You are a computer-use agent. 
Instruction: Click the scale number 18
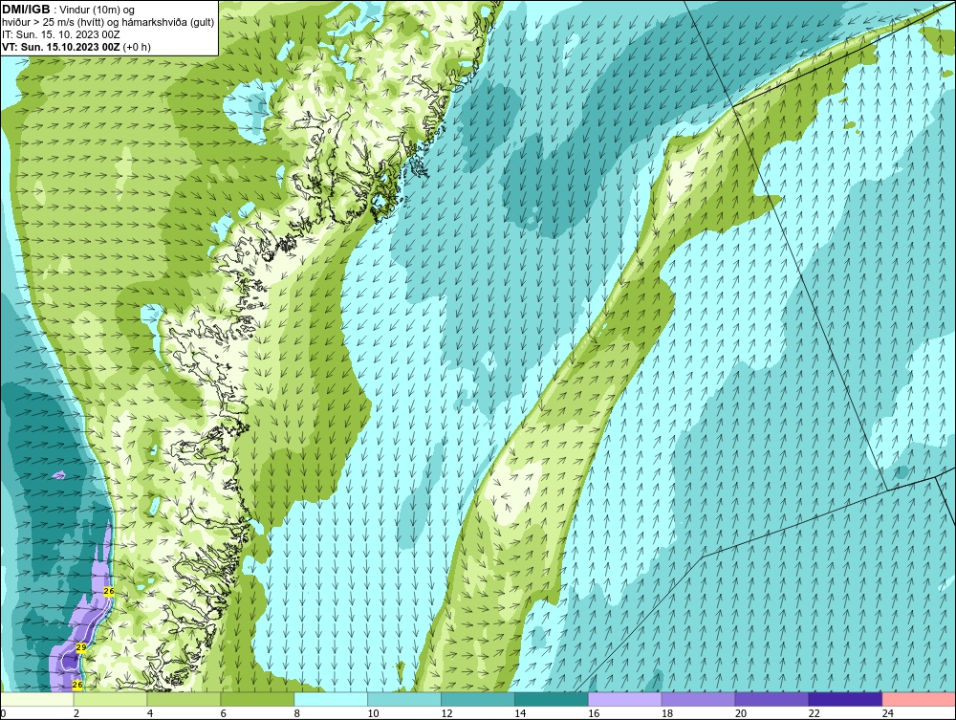tap(667, 713)
